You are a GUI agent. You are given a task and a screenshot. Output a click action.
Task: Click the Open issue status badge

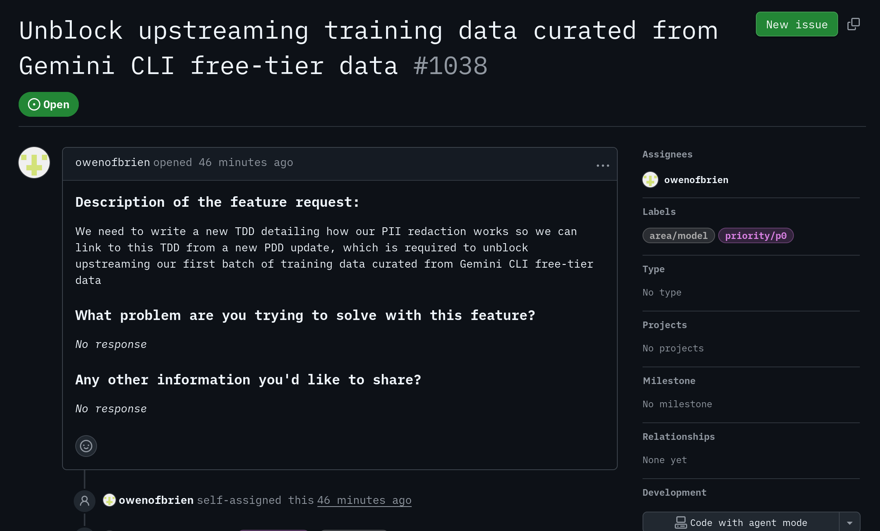tap(49, 104)
